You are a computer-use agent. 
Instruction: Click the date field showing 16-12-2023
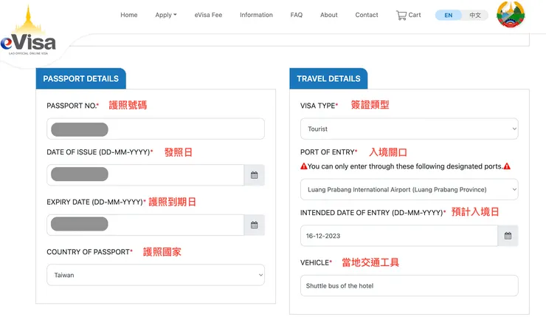pyautogui.click(x=399, y=236)
